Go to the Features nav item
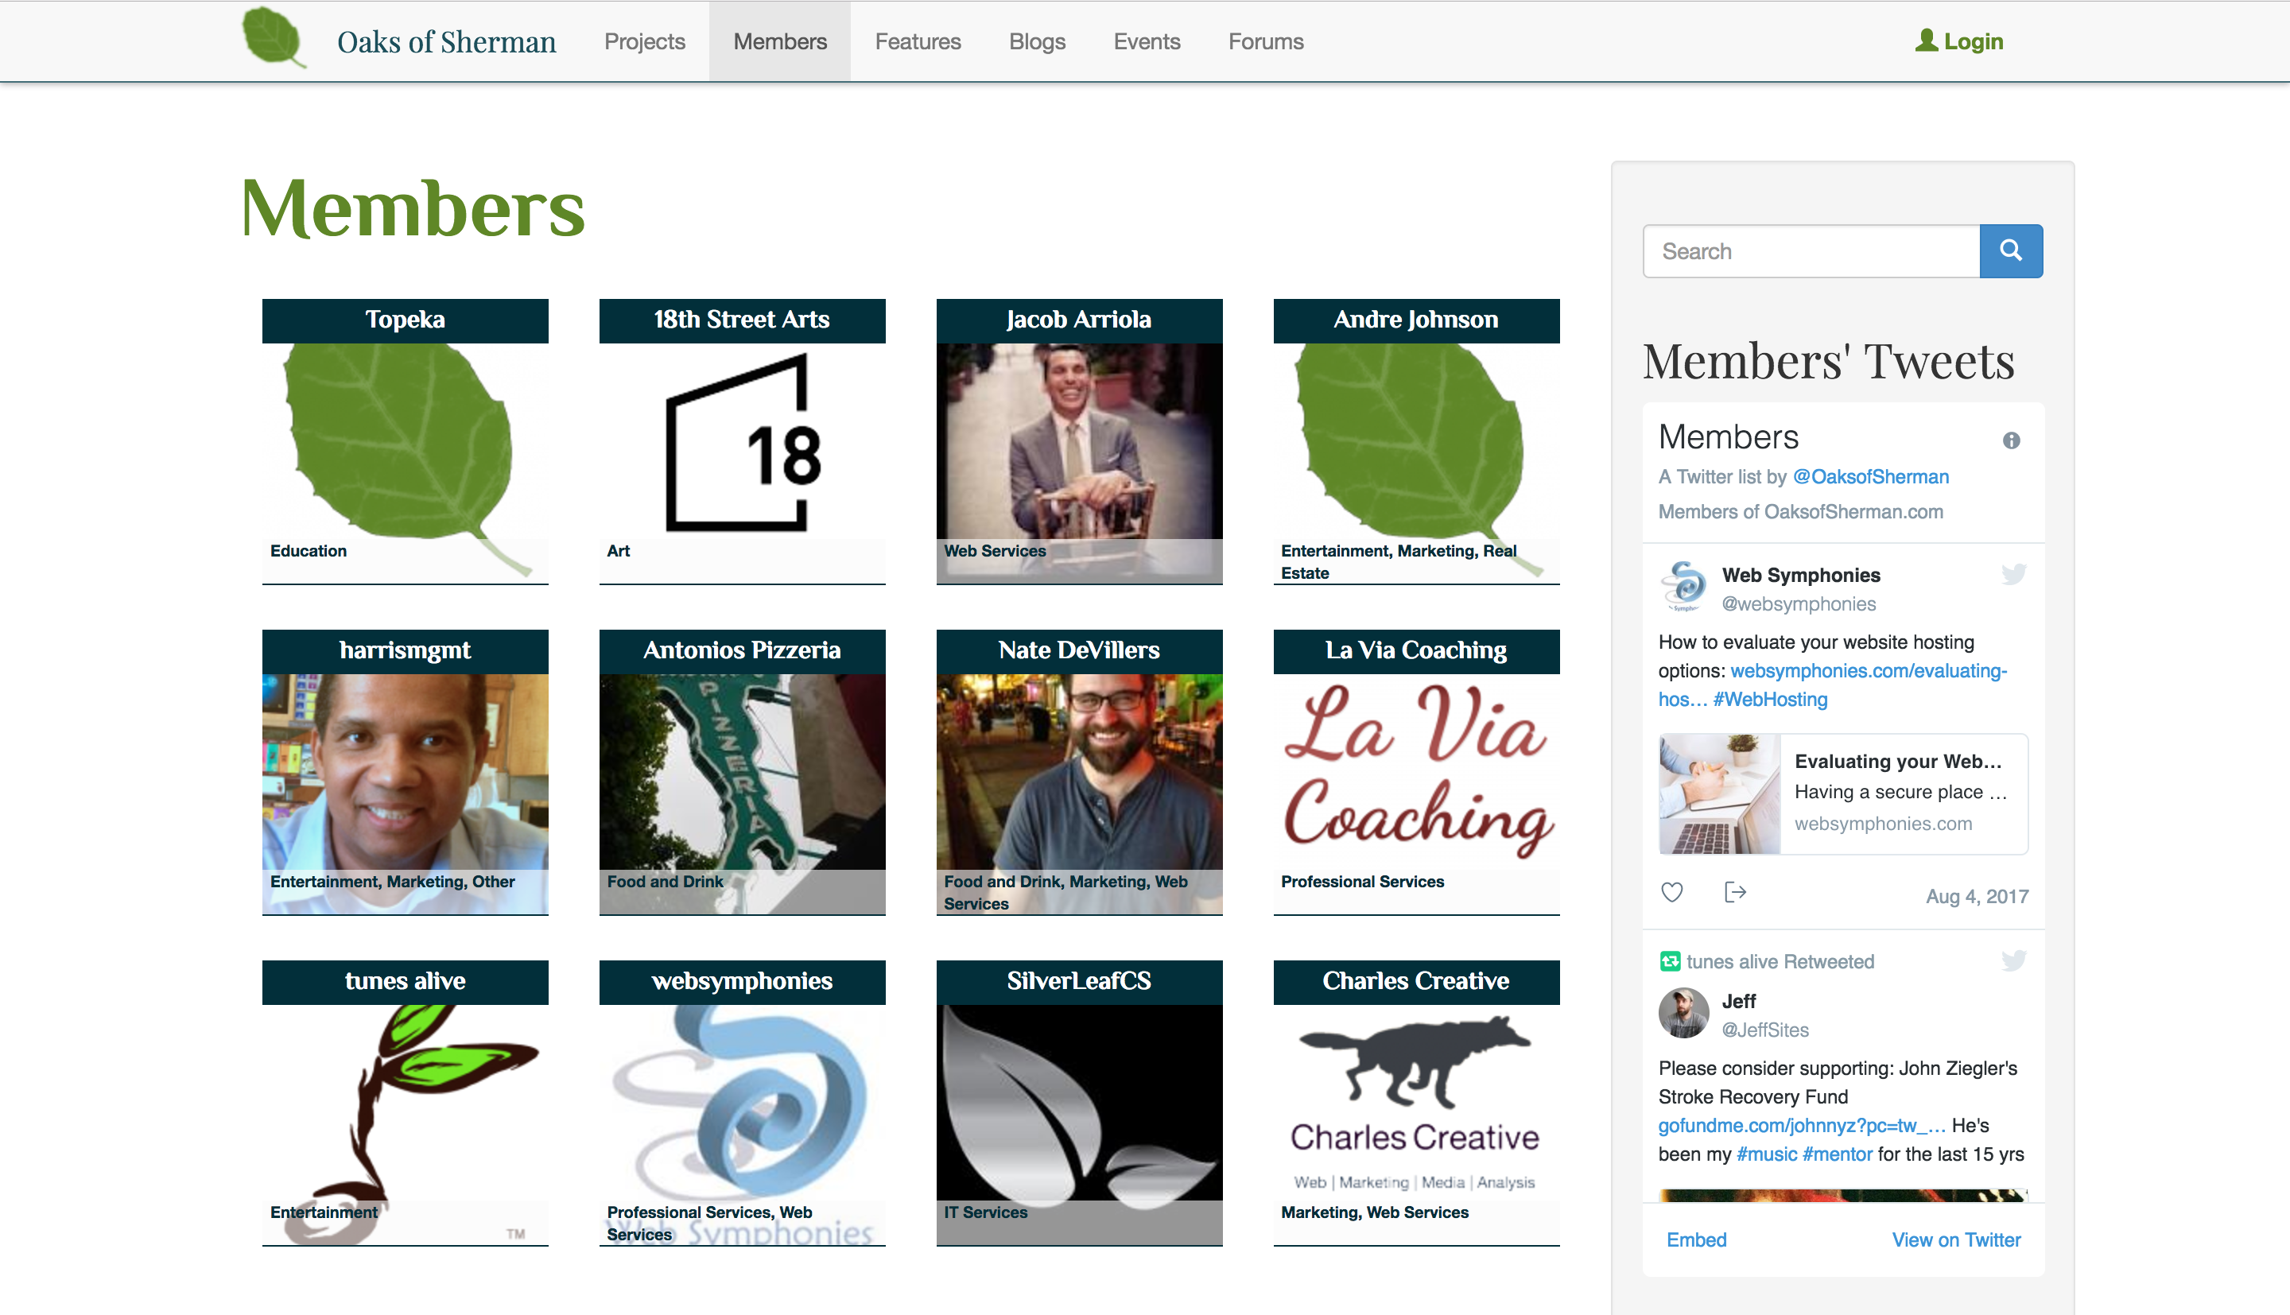This screenshot has width=2290, height=1315. click(918, 41)
